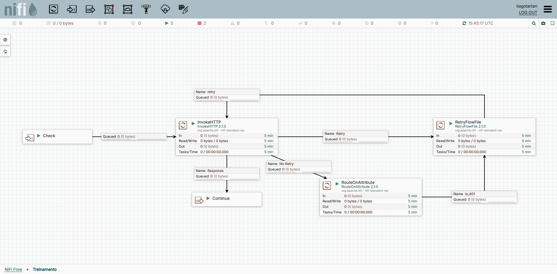
Task: Select the Label toolbar icon
Action: coord(183,9)
